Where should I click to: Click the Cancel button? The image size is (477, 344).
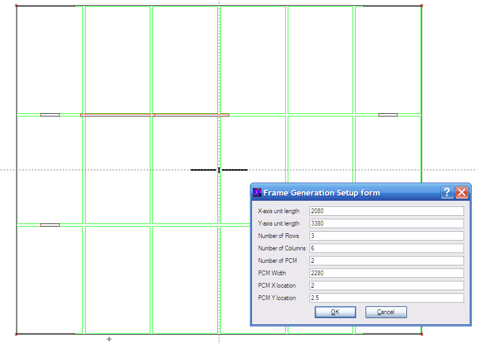pos(386,312)
